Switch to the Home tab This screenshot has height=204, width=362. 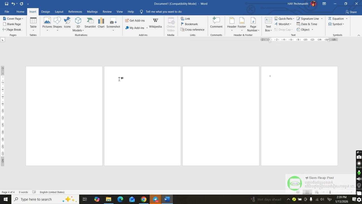[20, 12]
